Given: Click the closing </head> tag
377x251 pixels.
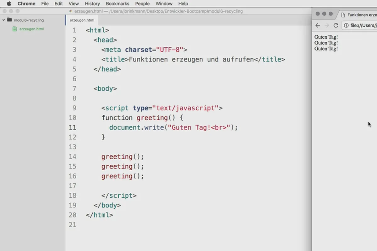Looking at the screenshot, I should point(107,69).
